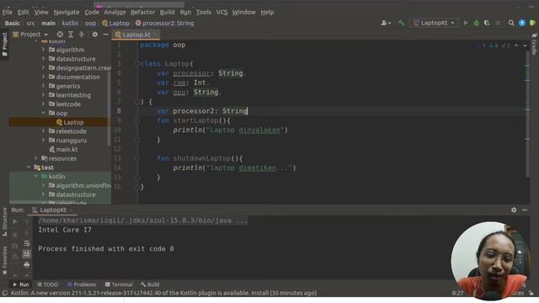Image resolution: width=539 pixels, height=303 pixels.
Task: Click Basic breadcrumb in navigation bar
Action: point(13,23)
